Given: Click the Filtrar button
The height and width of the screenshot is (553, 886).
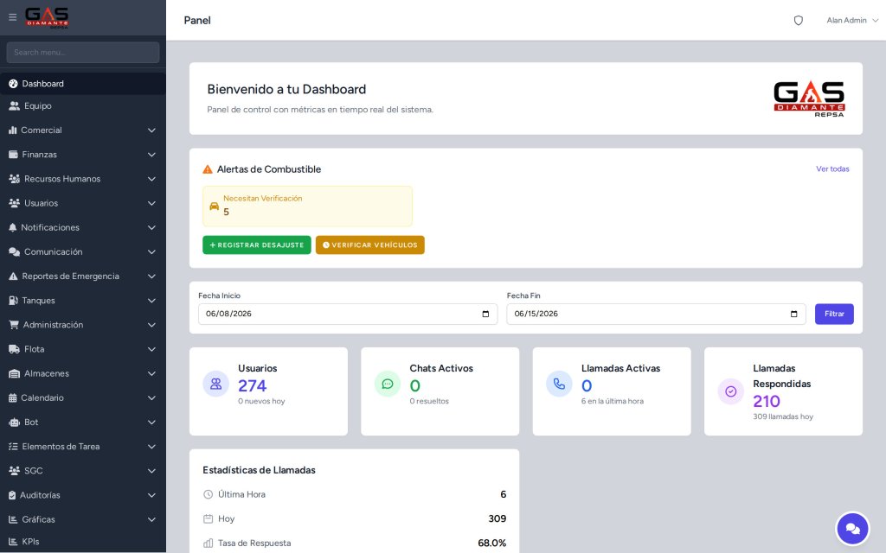Looking at the screenshot, I should (834, 315).
